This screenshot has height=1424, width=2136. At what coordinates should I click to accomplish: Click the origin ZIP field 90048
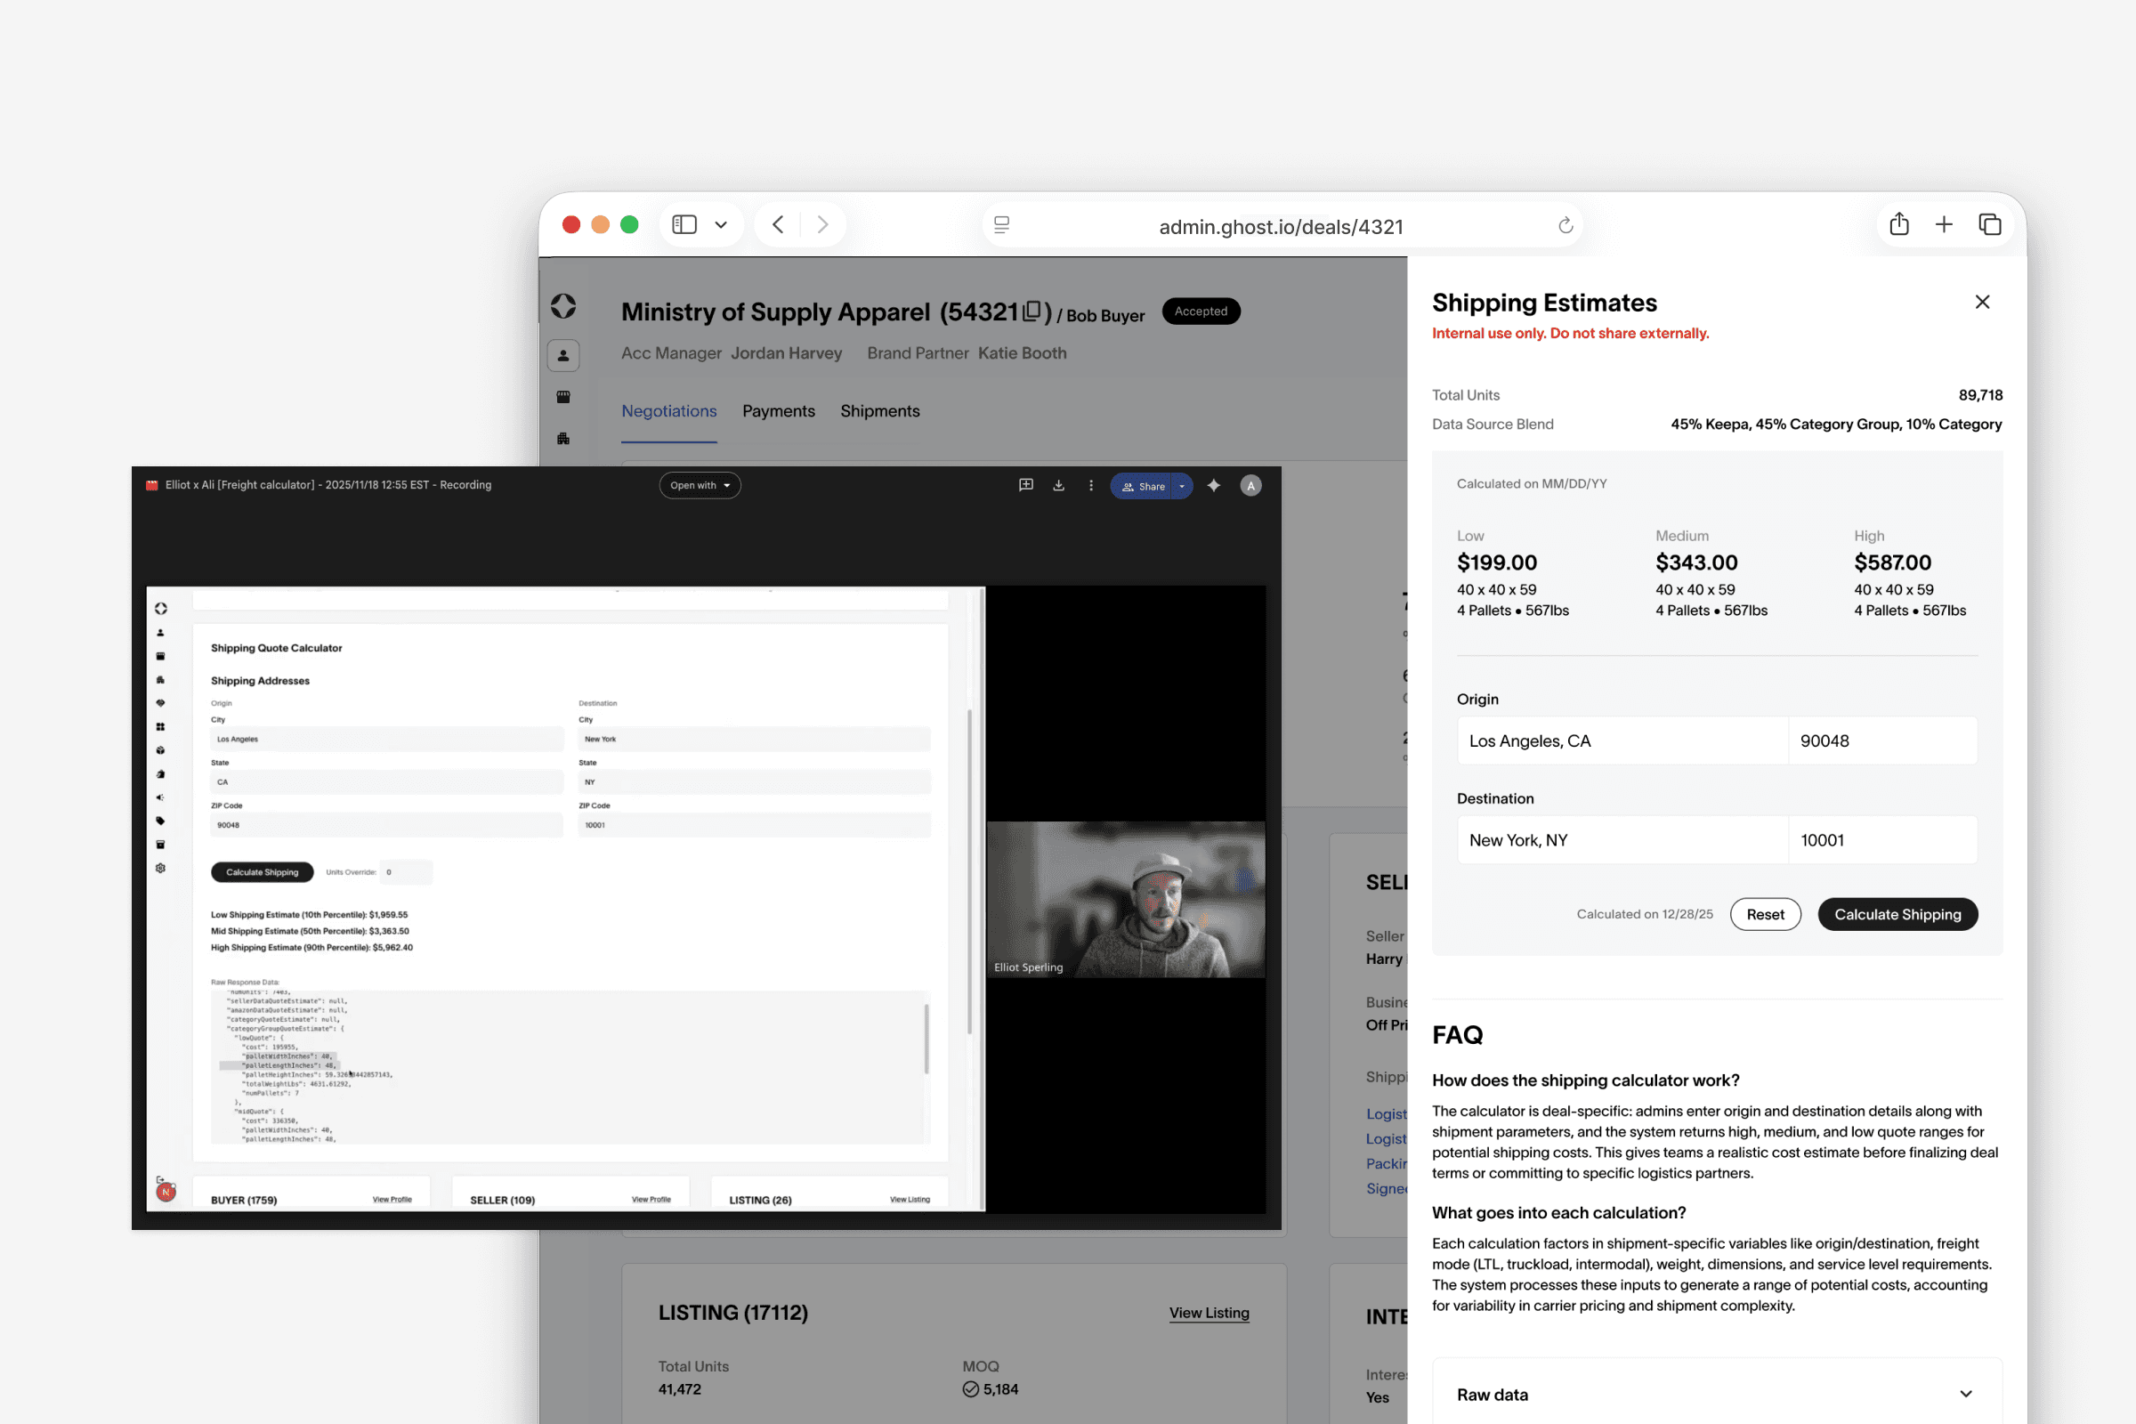(1881, 741)
